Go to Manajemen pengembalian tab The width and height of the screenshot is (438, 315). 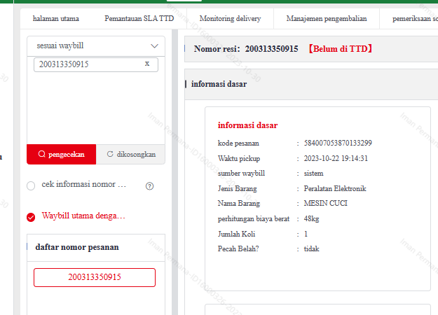[x=327, y=19]
